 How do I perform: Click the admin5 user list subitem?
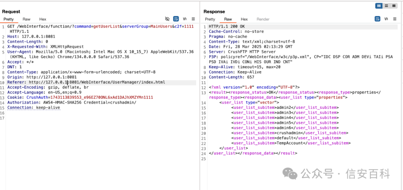tap(285, 123)
